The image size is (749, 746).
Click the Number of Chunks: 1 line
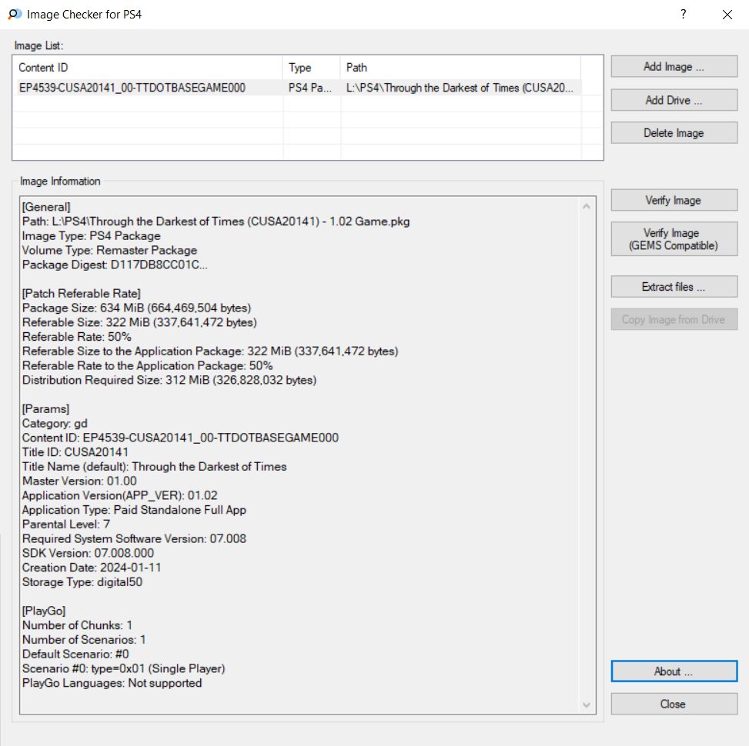(x=78, y=625)
